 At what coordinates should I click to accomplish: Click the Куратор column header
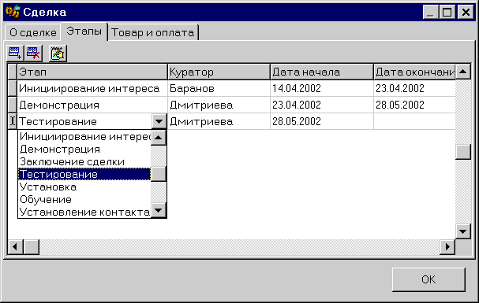click(x=219, y=72)
